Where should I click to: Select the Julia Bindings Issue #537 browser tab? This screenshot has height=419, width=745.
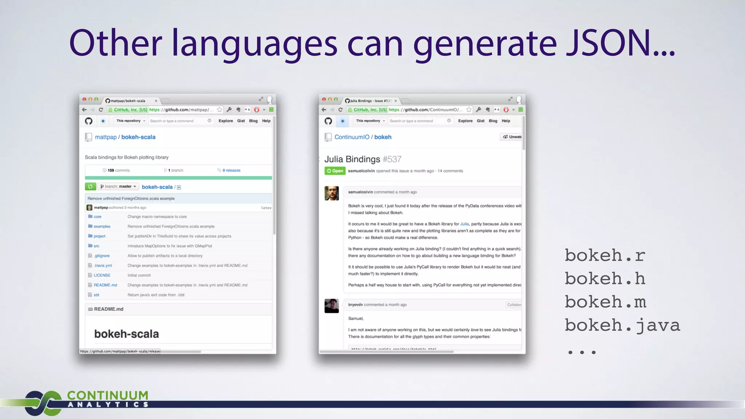[370, 101]
